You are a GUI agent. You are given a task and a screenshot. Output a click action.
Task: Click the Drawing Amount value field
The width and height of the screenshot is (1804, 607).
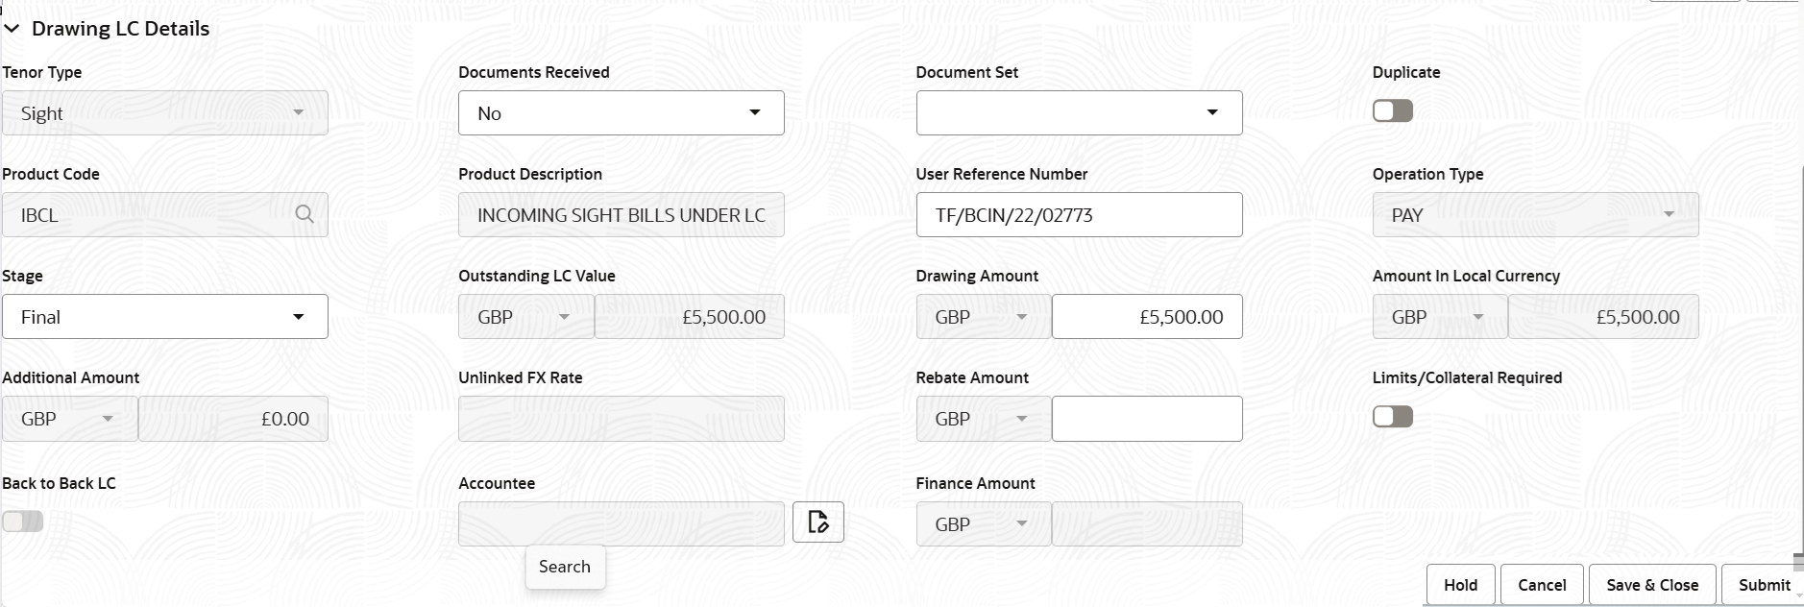(x=1146, y=317)
